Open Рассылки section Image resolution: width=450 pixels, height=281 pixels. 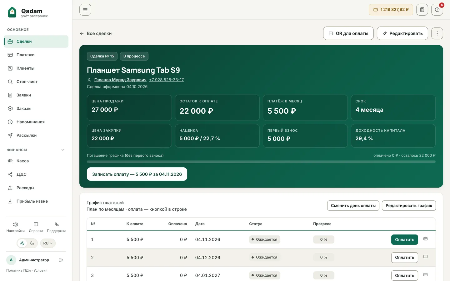pos(36,136)
